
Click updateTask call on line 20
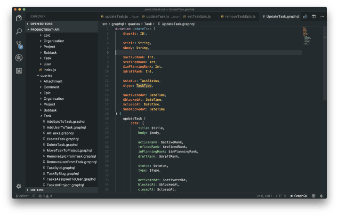pos(132,119)
